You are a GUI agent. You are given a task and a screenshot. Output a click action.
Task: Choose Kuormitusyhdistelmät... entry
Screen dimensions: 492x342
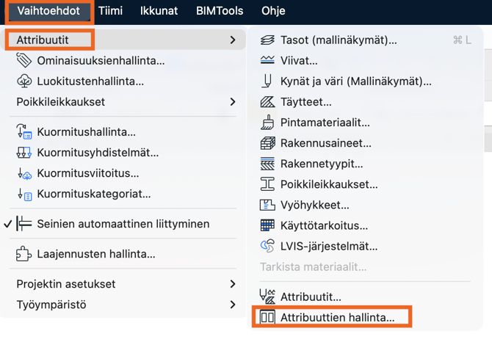pyautogui.click(x=123, y=153)
